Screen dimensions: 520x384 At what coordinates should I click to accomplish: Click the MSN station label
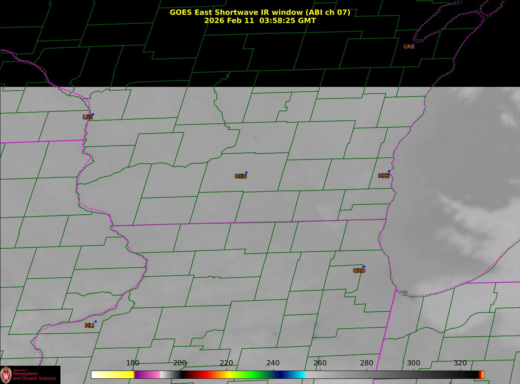(x=241, y=176)
